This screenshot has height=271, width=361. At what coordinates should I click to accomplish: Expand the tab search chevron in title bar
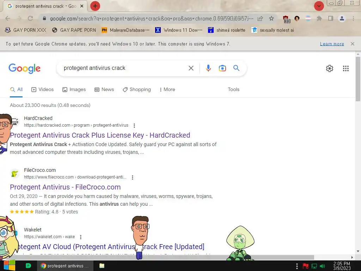point(319,6)
